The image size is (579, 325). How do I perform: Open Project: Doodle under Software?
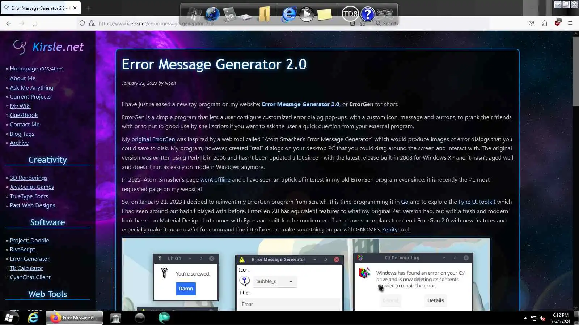tap(29, 240)
